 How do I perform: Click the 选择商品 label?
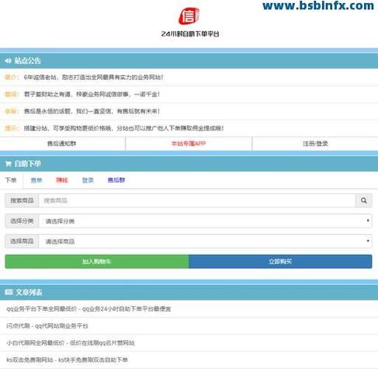tap(22, 242)
